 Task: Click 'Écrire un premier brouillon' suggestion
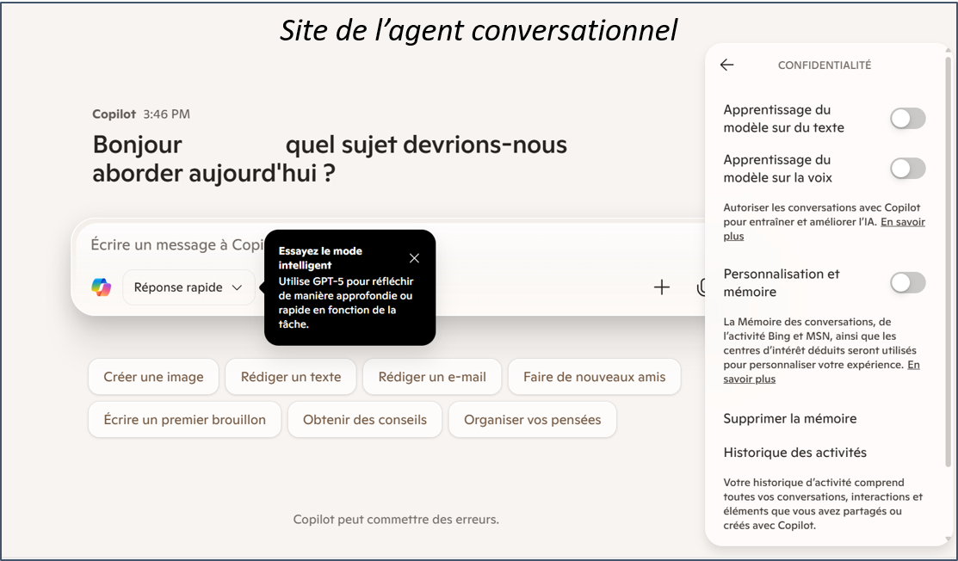tap(184, 420)
